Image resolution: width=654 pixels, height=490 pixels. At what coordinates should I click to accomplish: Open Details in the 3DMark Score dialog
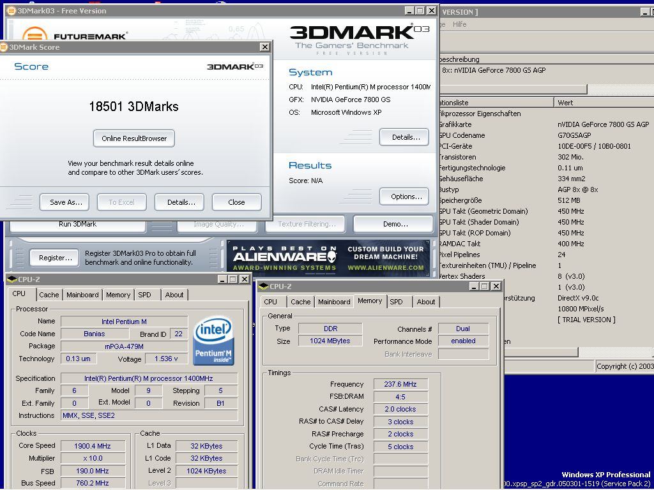(179, 202)
